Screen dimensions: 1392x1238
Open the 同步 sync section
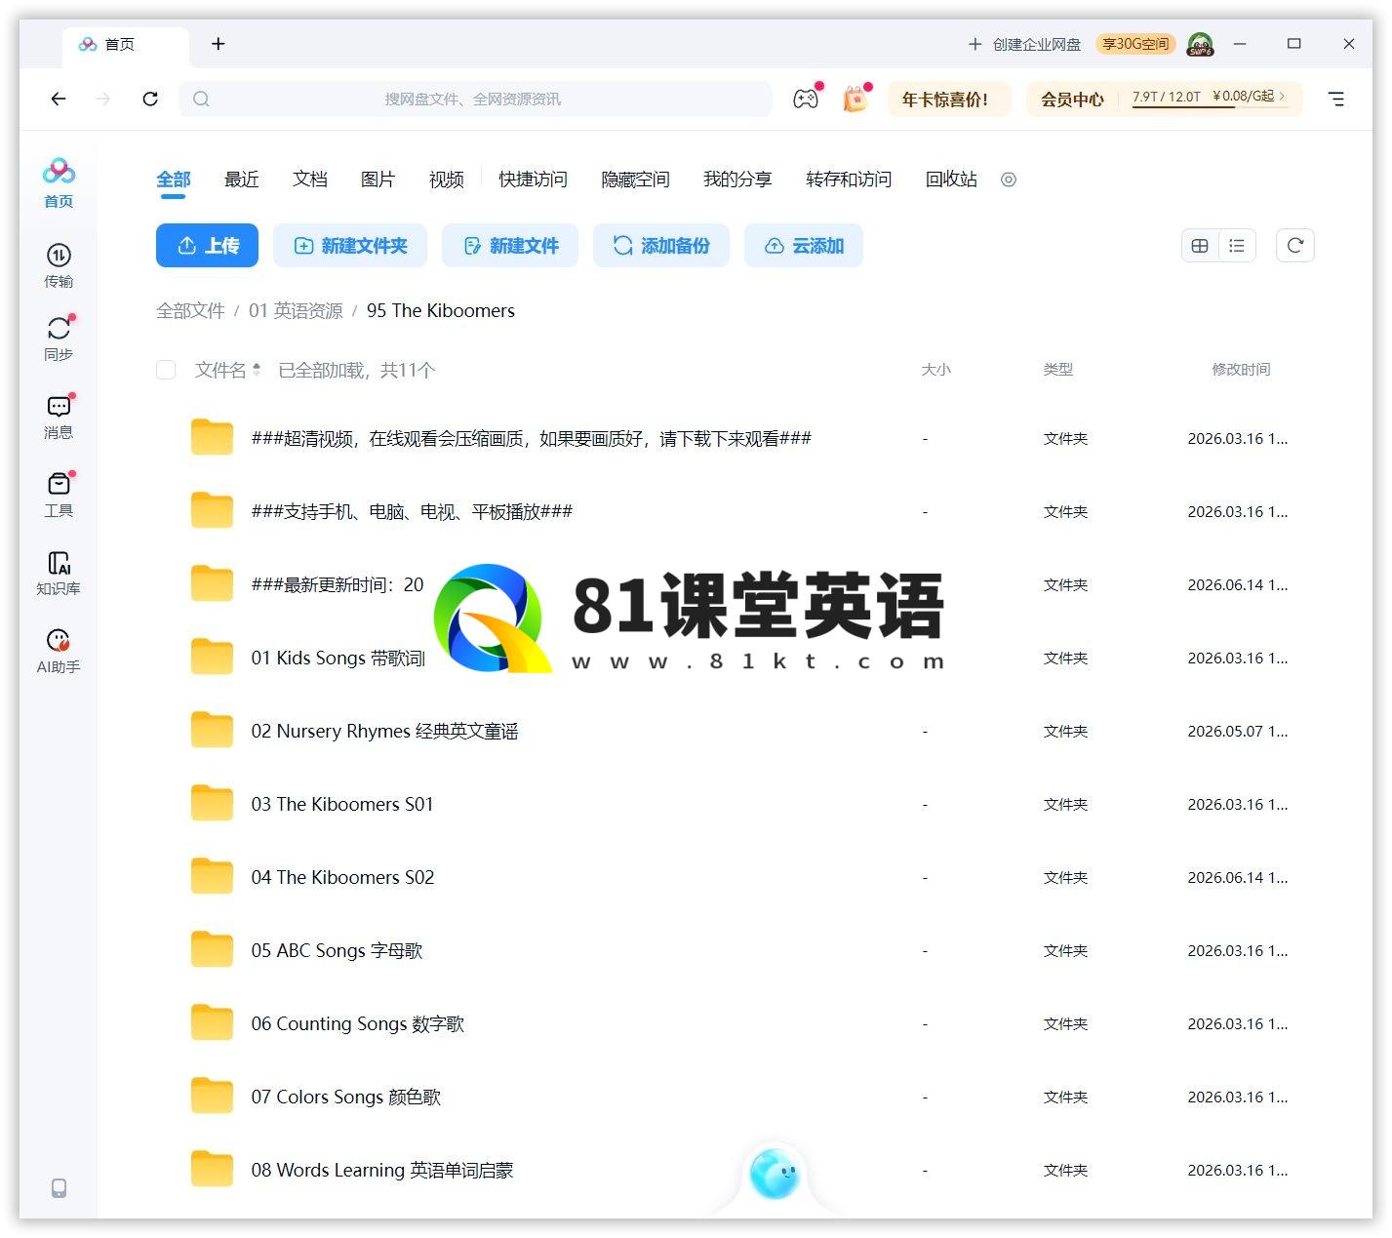pyautogui.click(x=59, y=339)
